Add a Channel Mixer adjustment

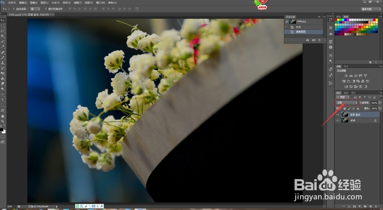(363, 81)
